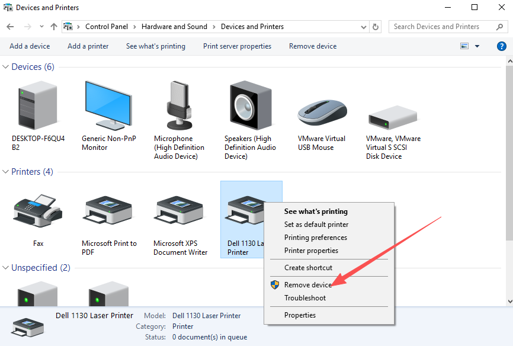Open the Help question mark icon
This screenshot has width=513, height=346.
click(501, 46)
